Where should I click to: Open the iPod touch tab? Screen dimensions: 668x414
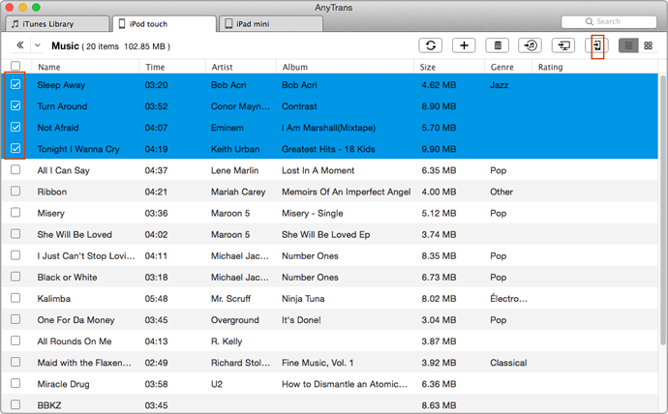[165, 24]
